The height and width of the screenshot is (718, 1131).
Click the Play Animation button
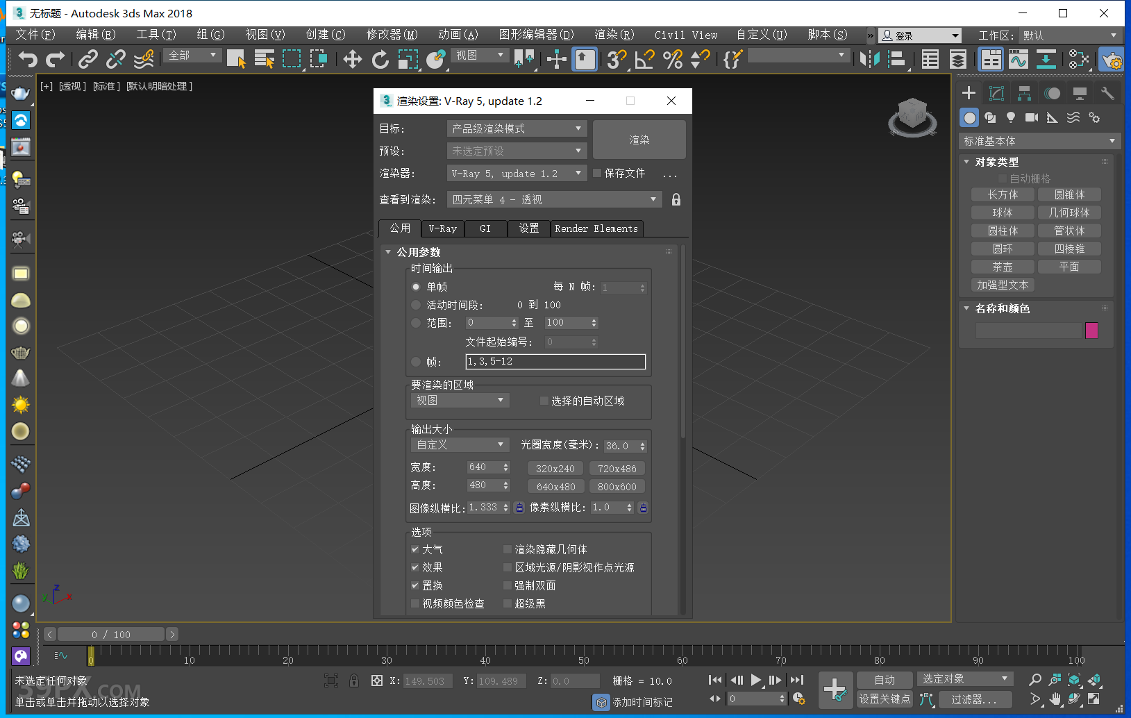tap(756, 680)
